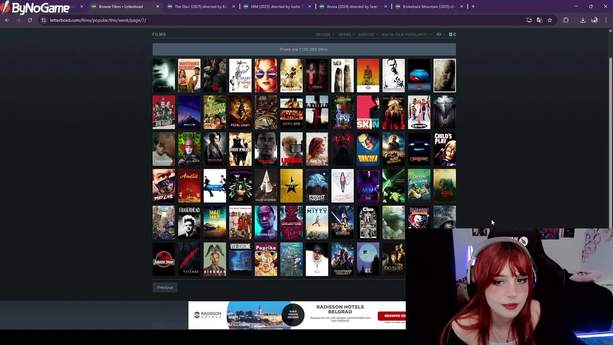The width and height of the screenshot is (613, 345).
Task: Open Moonlight poster
Action: tap(266, 222)
